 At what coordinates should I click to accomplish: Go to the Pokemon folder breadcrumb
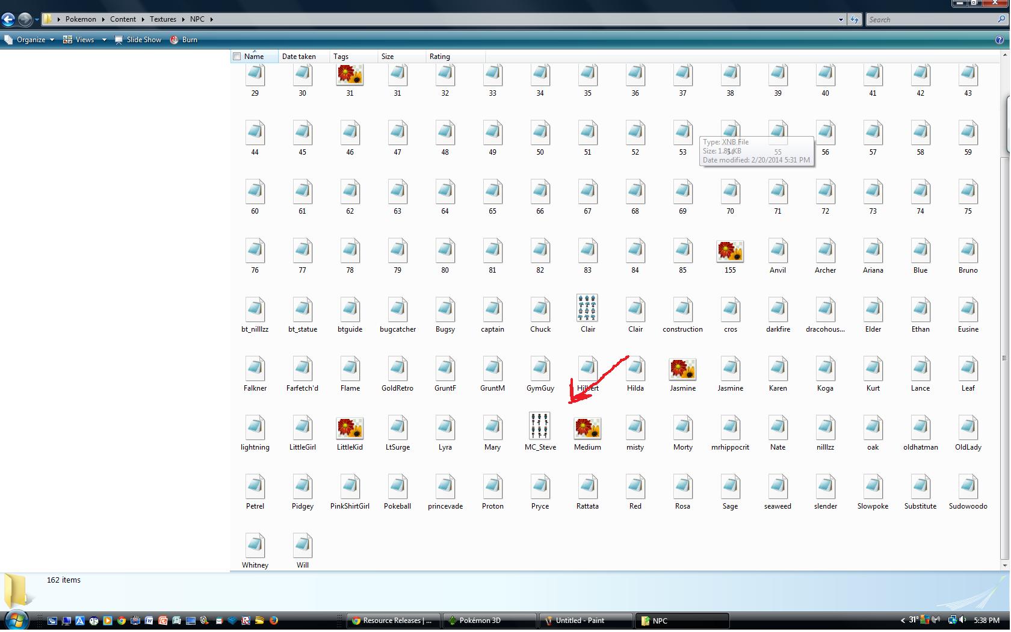point(81,19)
